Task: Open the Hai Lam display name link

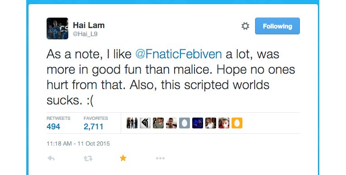Action: point(89,25)
